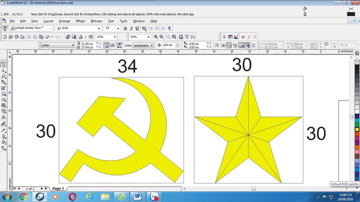360x202 pixels.
Task: Click the Export icon
Action: click(x=74, y=37)
